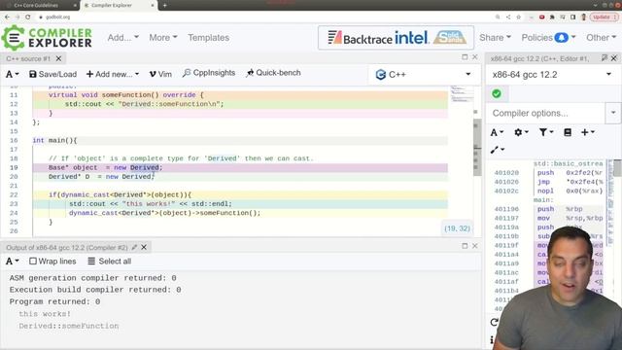
Task: Open the Other dropdown menu
Action: click(601, 38)
